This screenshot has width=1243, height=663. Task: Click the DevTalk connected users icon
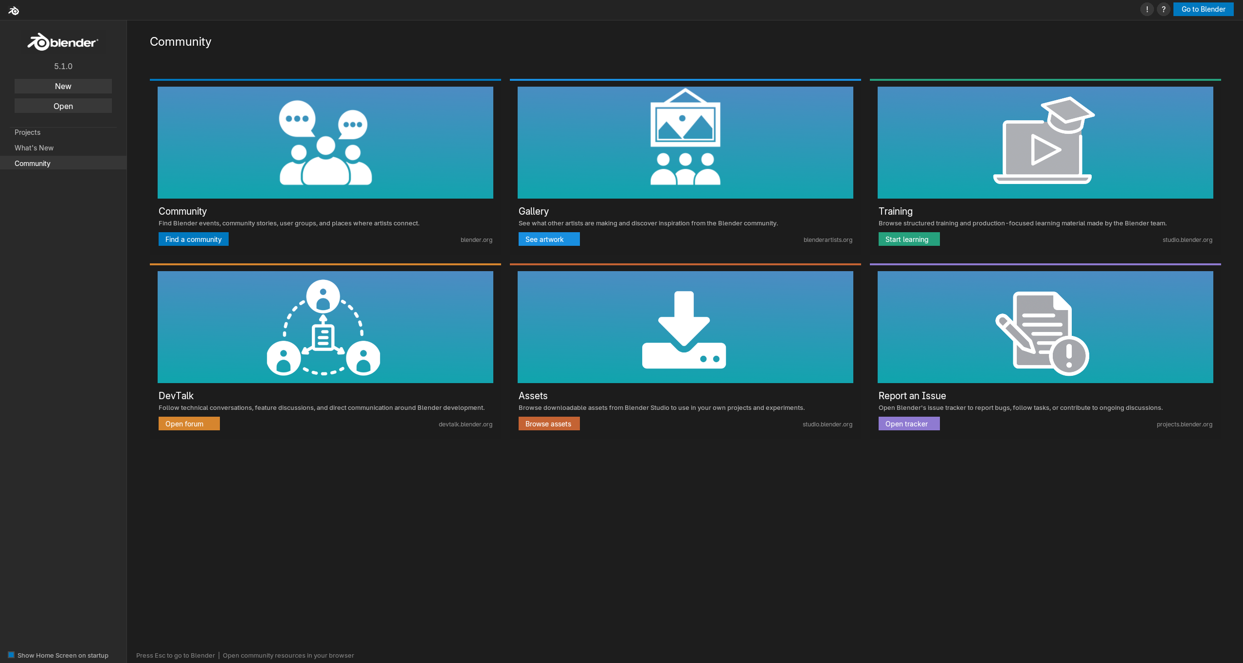(x=325, y=327)
